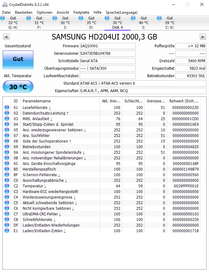209x272 pixels.
Task: Click status orb of Datendurchsatz-Leistung row
Action: [7, 113]
